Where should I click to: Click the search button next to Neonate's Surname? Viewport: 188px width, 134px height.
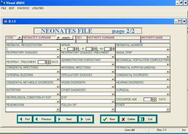[64, 38]
